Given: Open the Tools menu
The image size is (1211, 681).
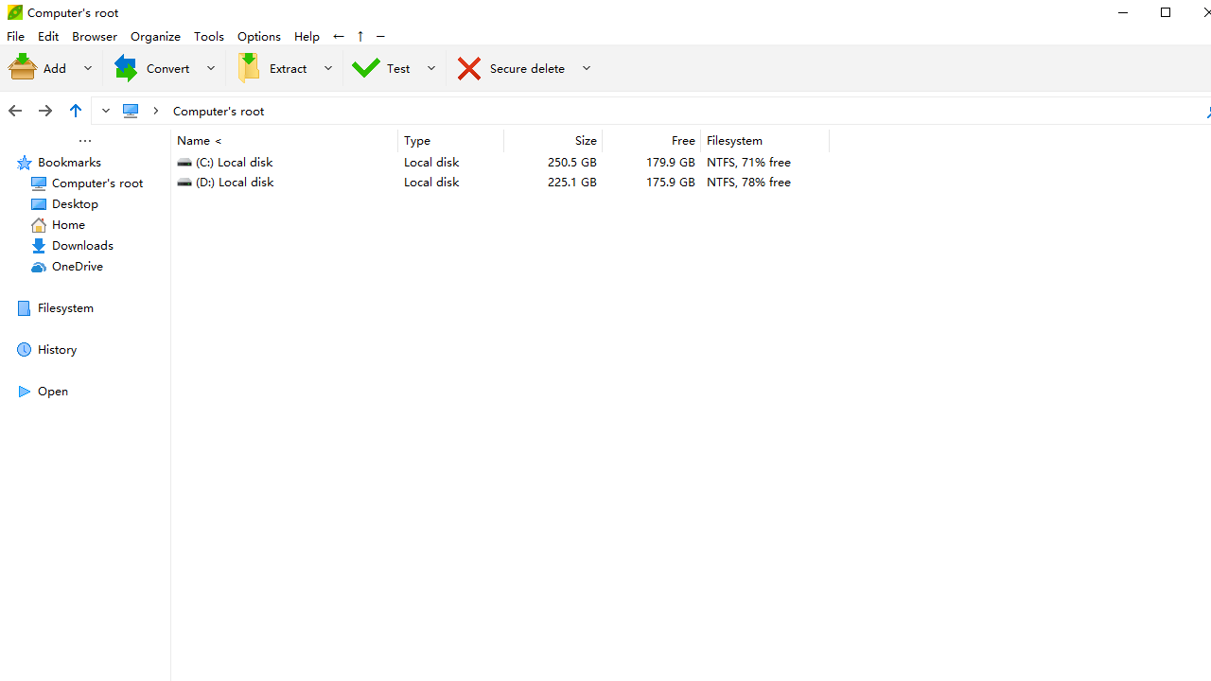Looking at the screenshot, I should pyautogui.click(x=209, y=37).
